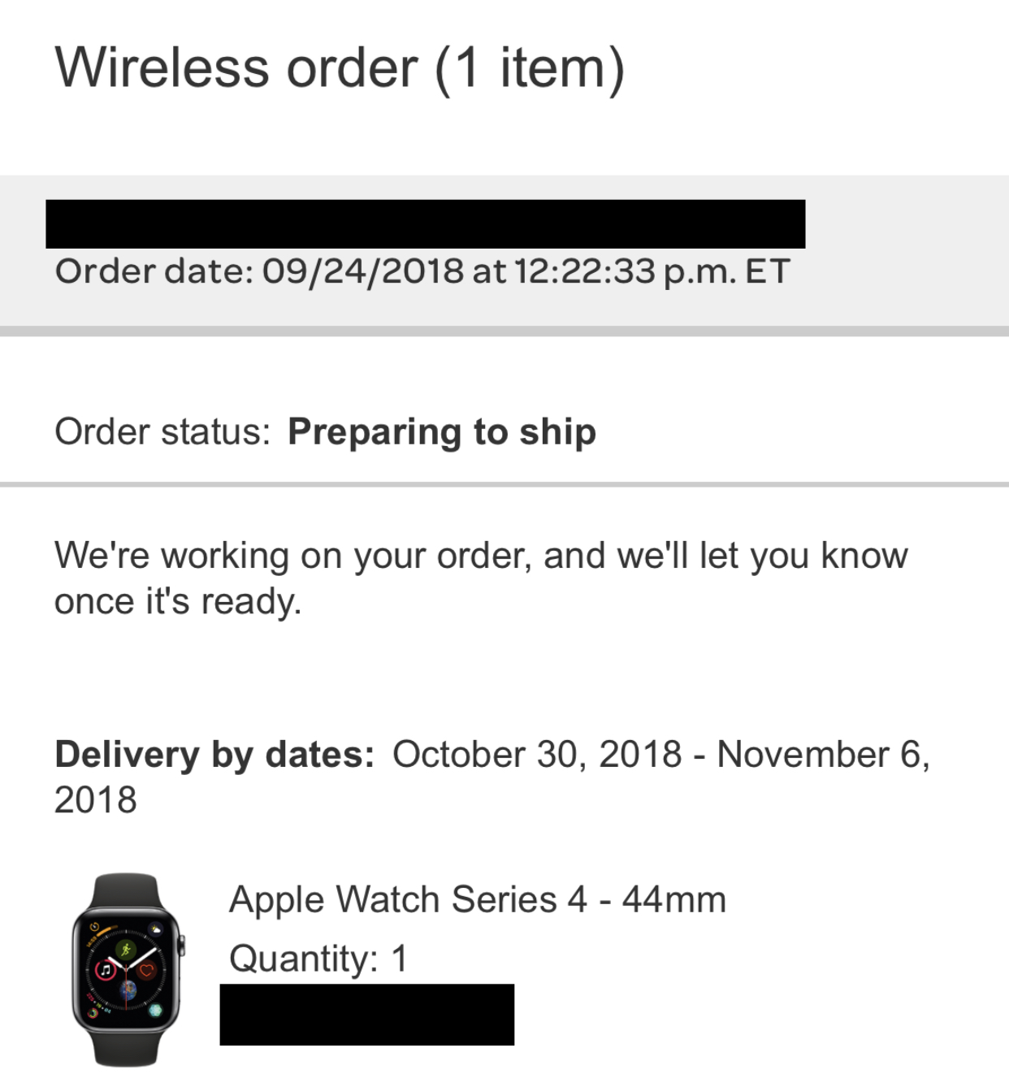Click the (1 item) count in heading
This screenshot has width=1009, height=1078.
(x=530, y=67)
